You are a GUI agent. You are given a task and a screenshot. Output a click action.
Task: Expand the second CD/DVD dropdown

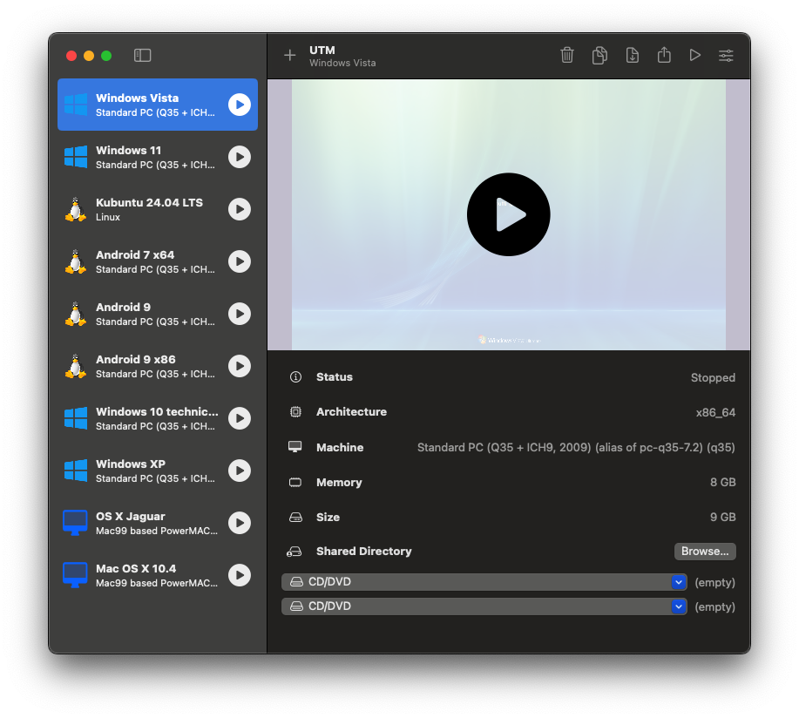pos(678,606)
